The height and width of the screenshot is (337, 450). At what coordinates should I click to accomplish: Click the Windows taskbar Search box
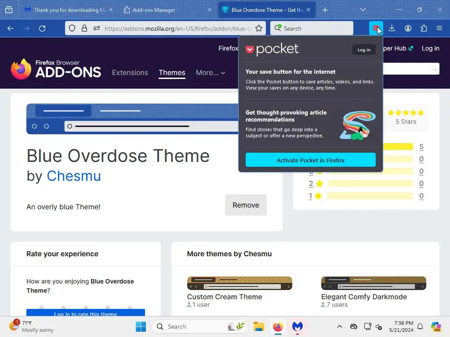coord(200,326)
